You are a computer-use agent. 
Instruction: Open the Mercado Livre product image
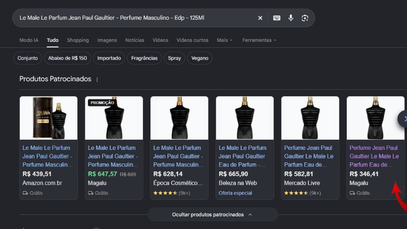tap(310, 118)
